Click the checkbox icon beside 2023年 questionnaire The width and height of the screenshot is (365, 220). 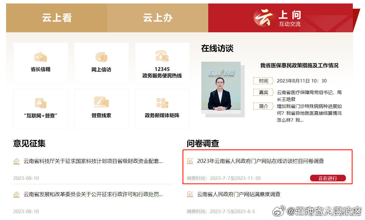click(190, 161)
